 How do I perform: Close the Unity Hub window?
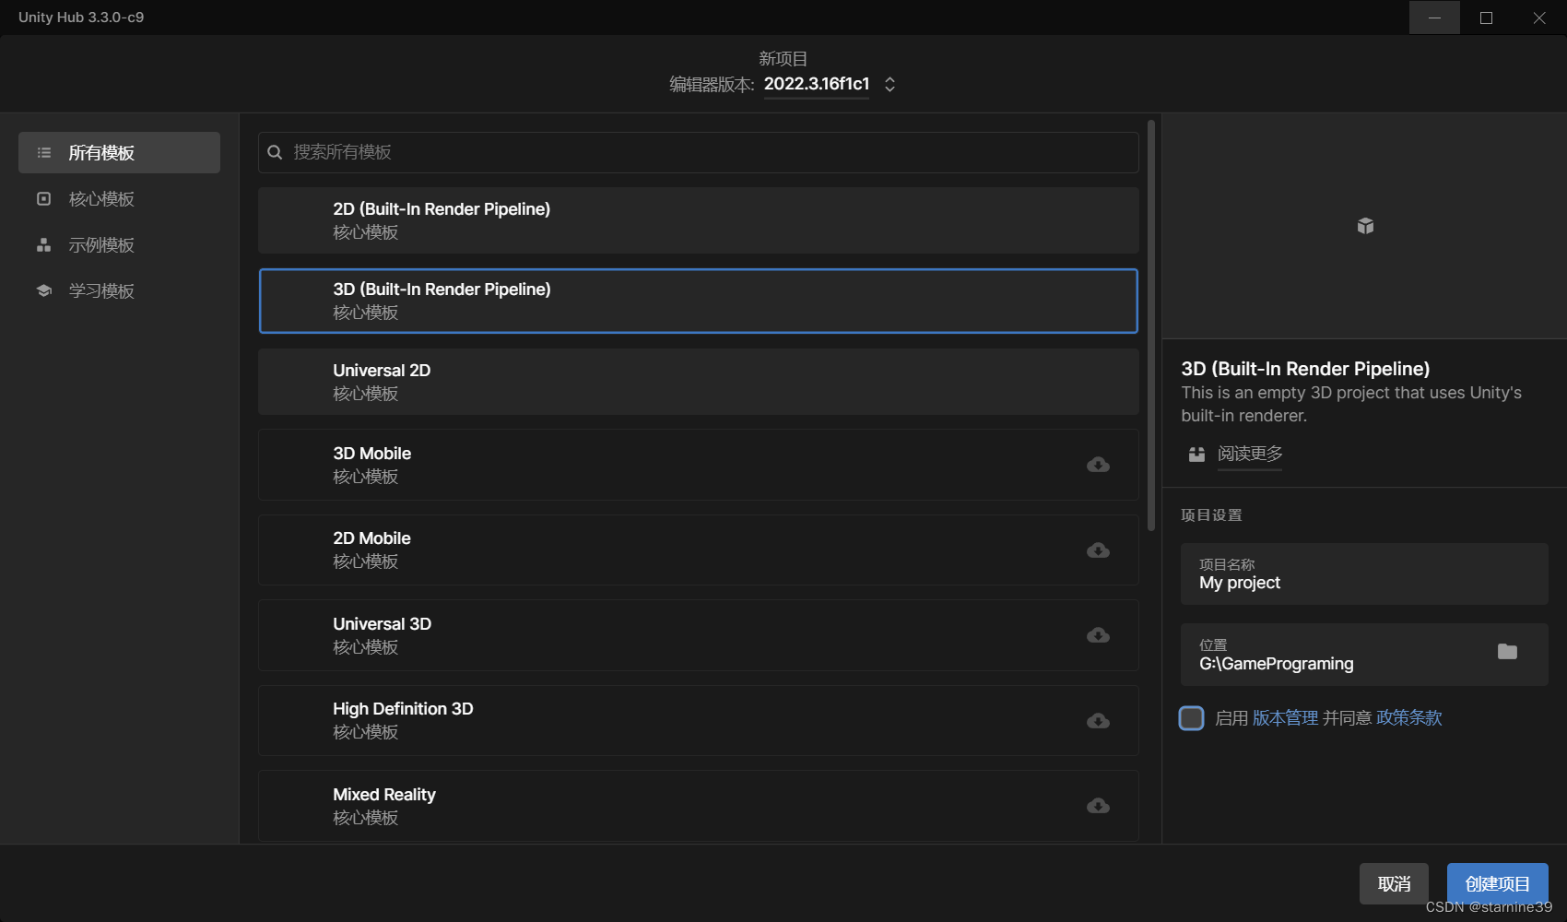pyautogui.click(x=1538, y=18)
